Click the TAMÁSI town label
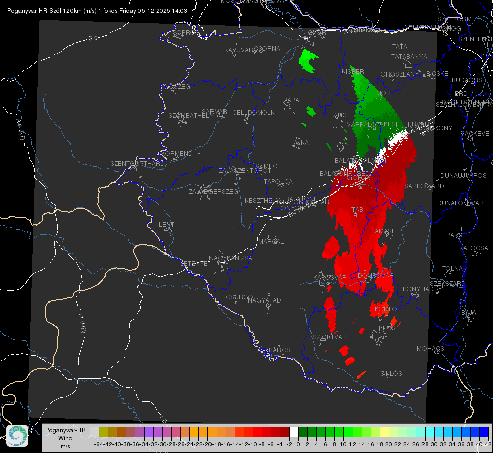493x453 pixels. click(382, 231)
